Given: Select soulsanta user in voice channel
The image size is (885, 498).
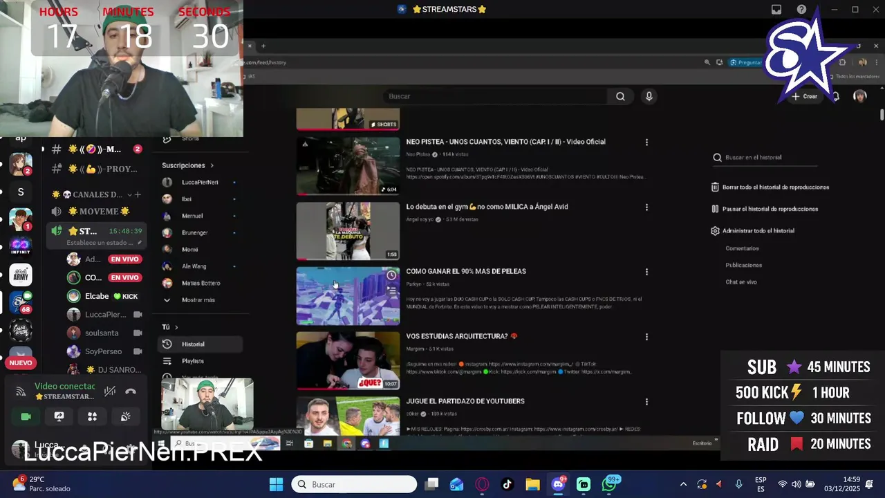Looking at the screenshot, I should tap(104, 333).
